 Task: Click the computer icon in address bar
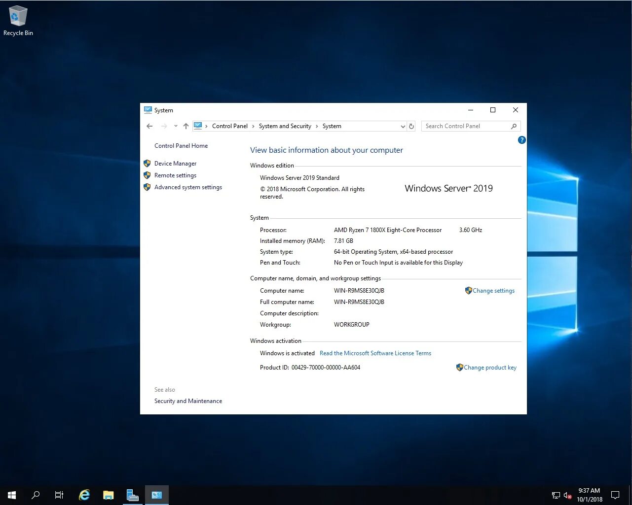point(198,126)
